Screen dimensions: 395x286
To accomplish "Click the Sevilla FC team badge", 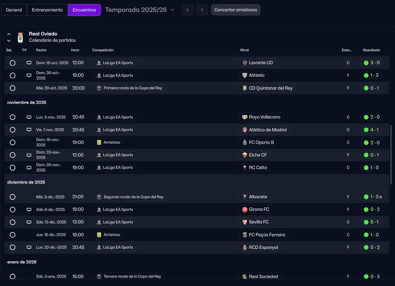I will (244, 222).
